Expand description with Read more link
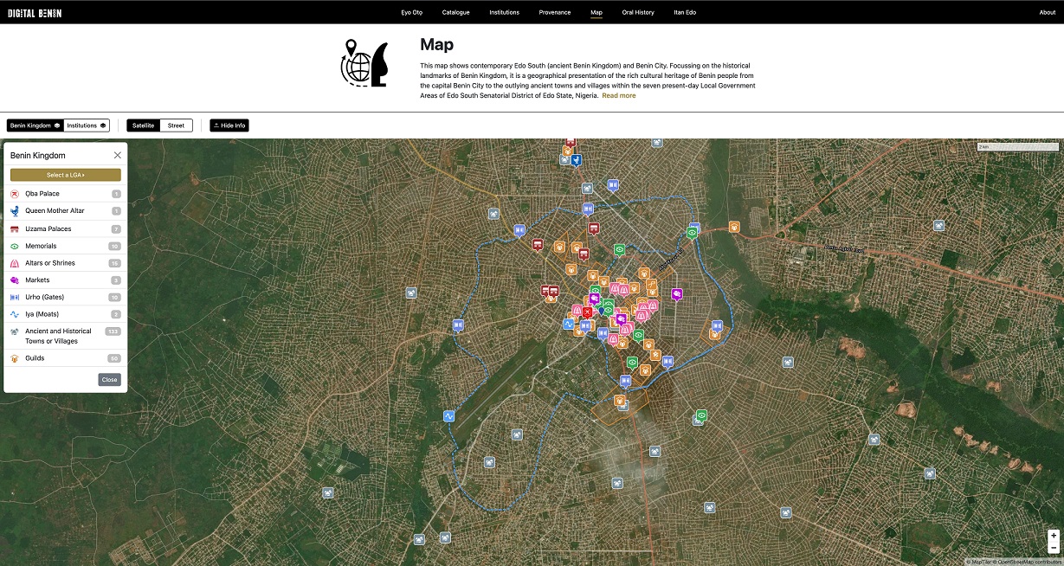Screen dimensions: 1064x566 tap(619, 96)
